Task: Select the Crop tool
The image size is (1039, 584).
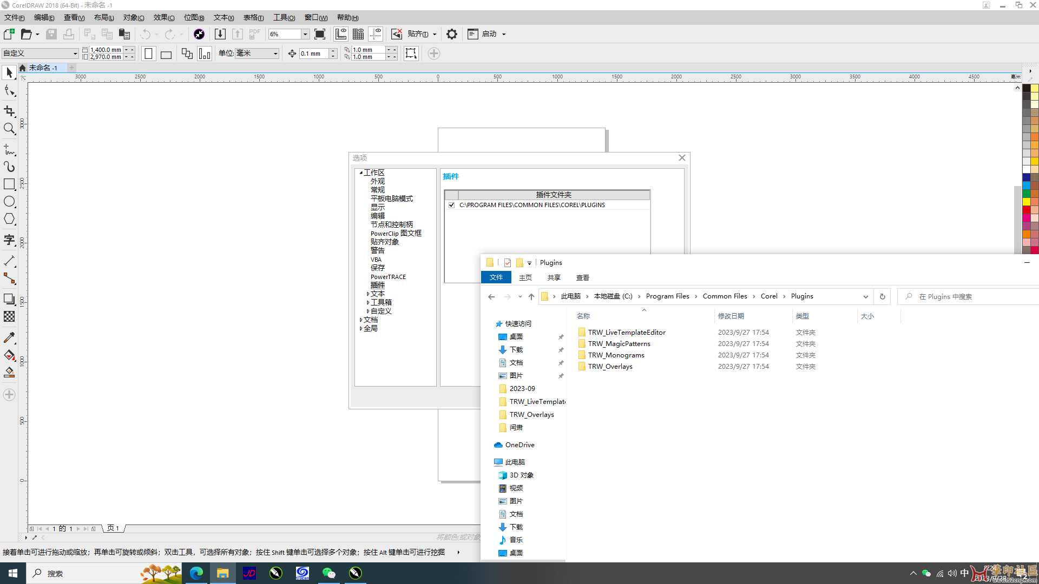Action: pyautogui.click(x=9, y=111)
